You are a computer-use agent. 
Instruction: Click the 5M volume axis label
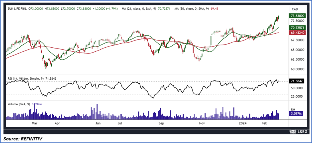[293, 110]
